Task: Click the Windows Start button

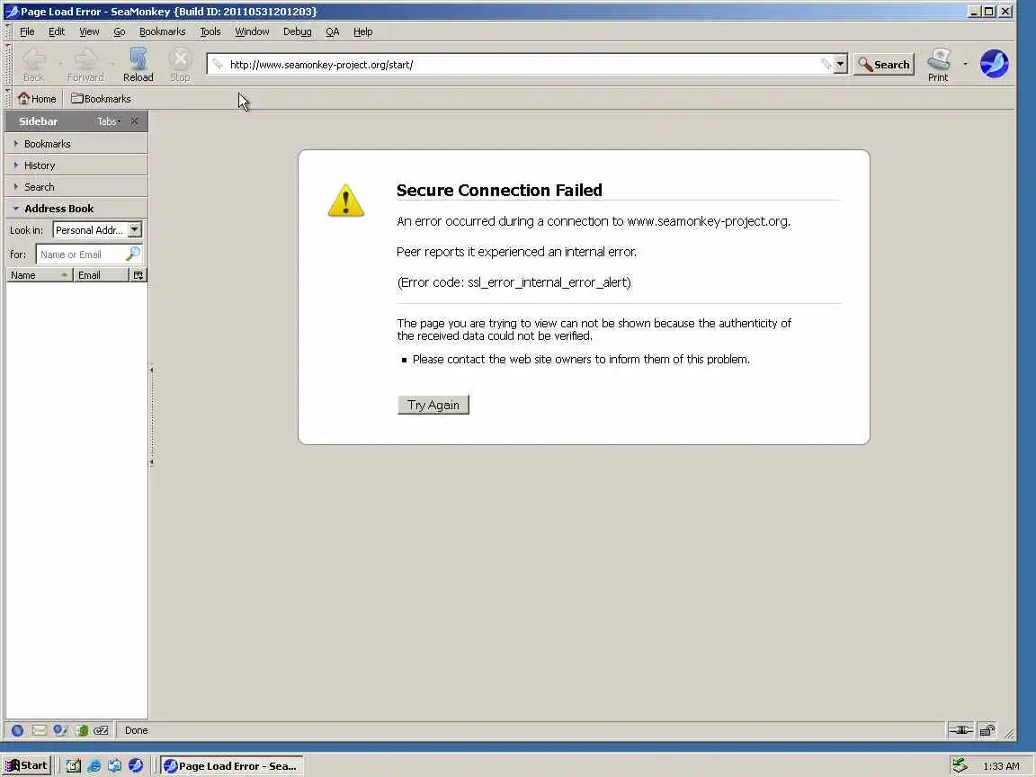Action: point(26,766)
